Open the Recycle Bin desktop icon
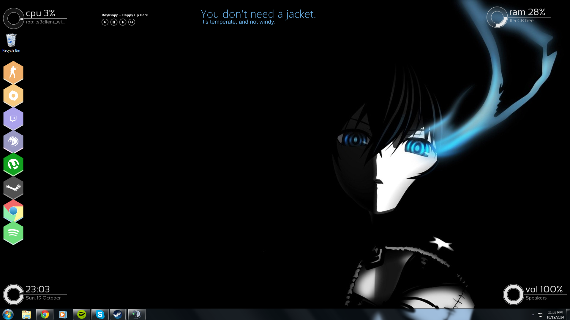 11,43
